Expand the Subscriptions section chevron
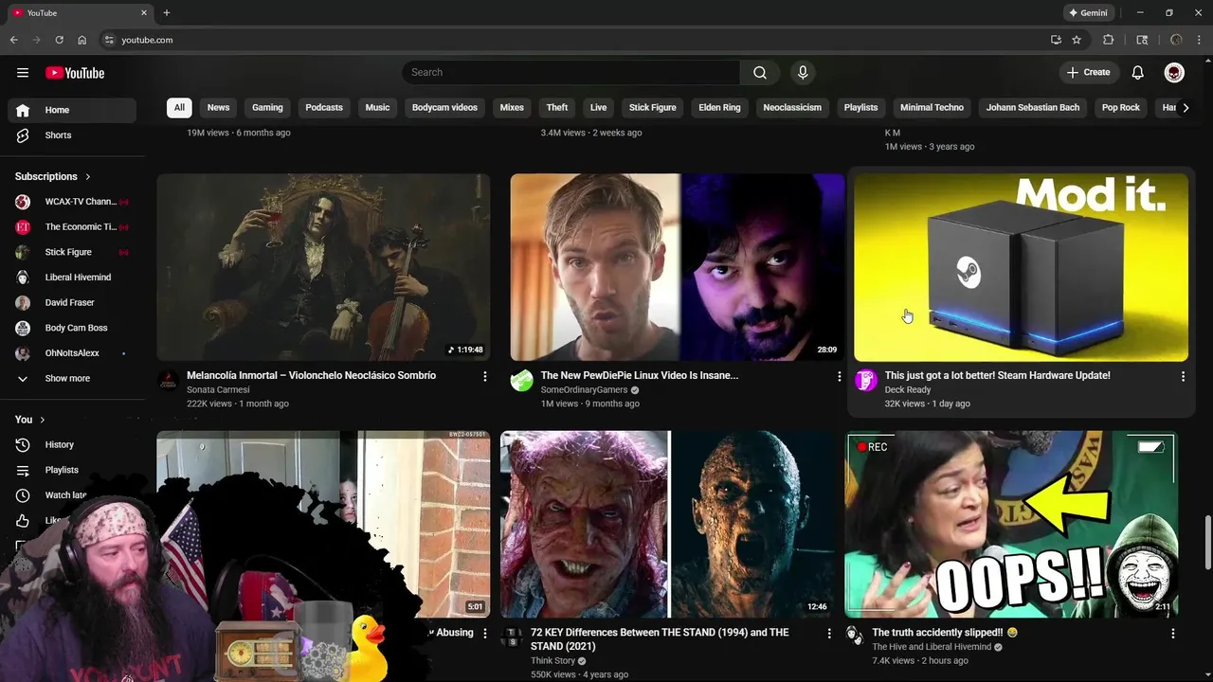This screenshot has height=682, width=1213. (x=88, y=177)
